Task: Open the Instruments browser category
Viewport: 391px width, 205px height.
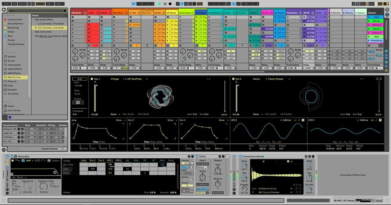Action: 14,65
